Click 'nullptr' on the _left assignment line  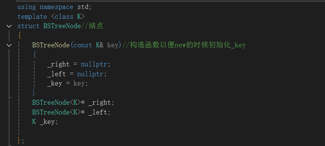(x=90, y=74)
